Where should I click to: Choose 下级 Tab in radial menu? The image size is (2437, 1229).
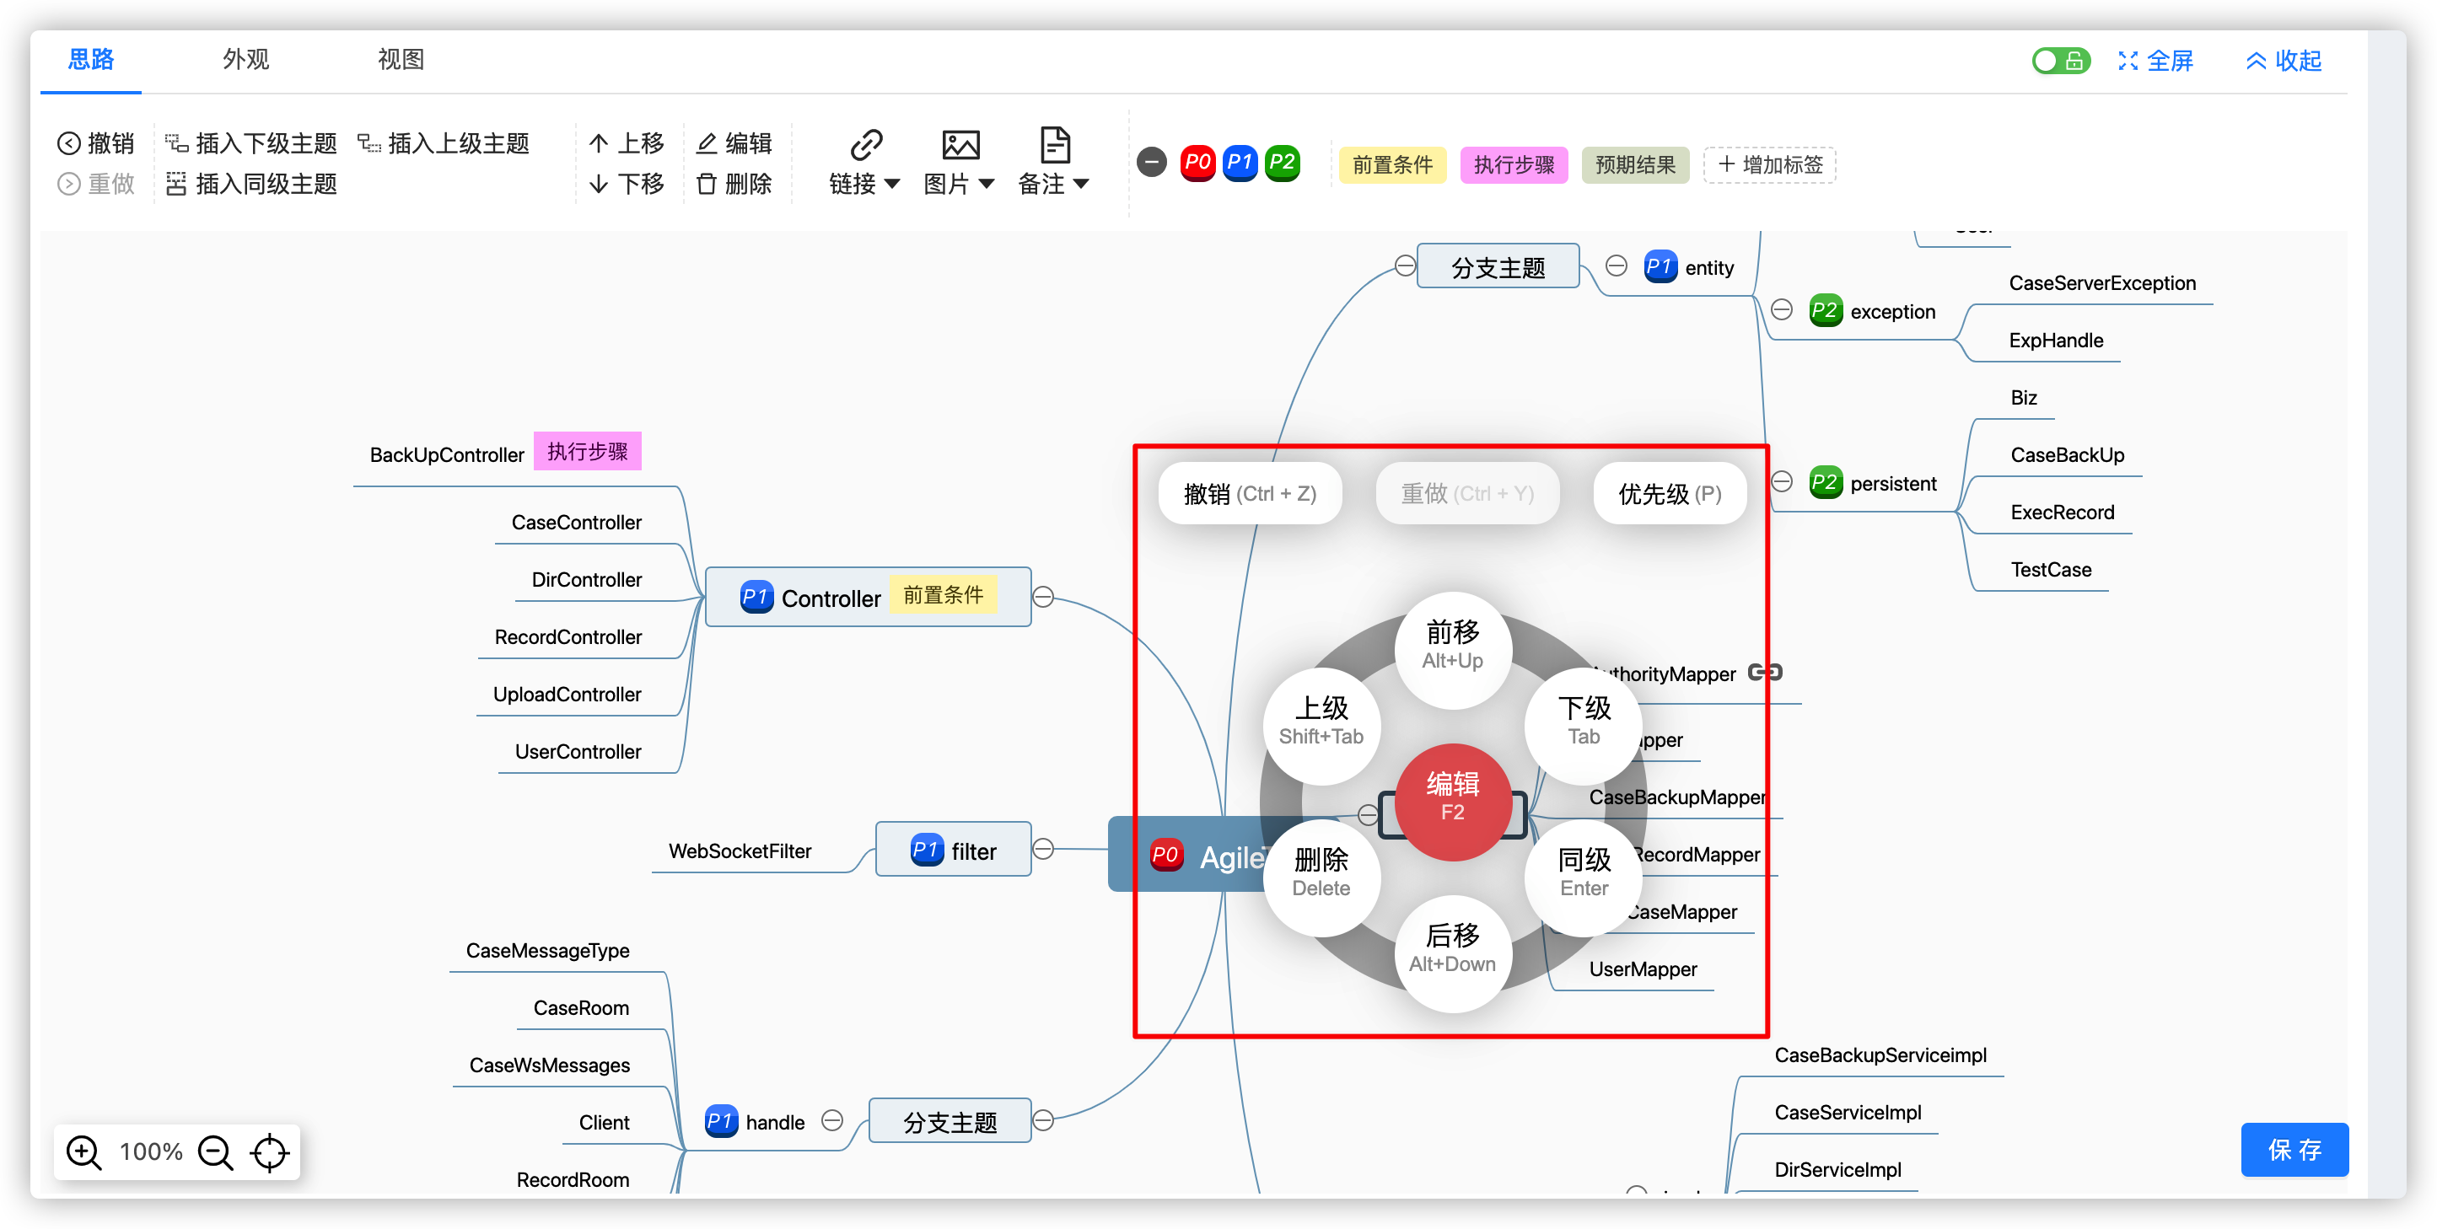[x=1584, y=725]
